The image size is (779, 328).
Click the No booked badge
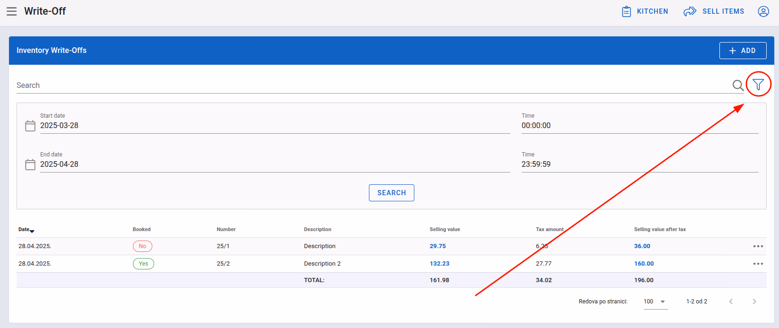tap(142, 246)
